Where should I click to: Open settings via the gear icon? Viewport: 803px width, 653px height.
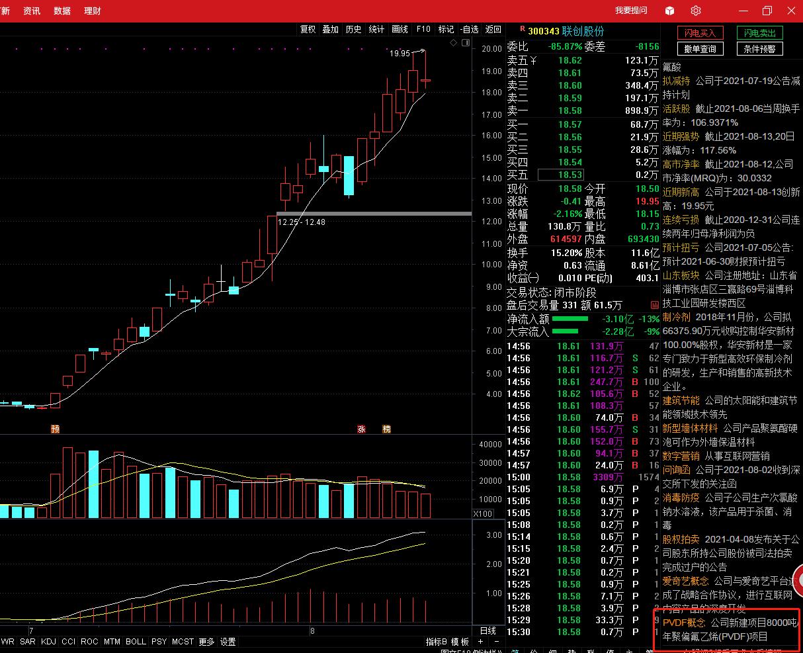tap(696, 11)
